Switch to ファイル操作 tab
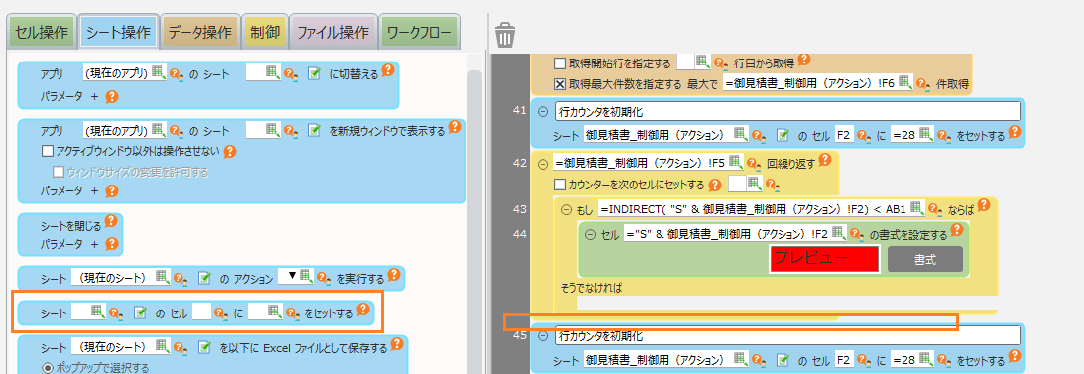The height and width of the screenshot is (374, 1084). click(x=332, y=32)
